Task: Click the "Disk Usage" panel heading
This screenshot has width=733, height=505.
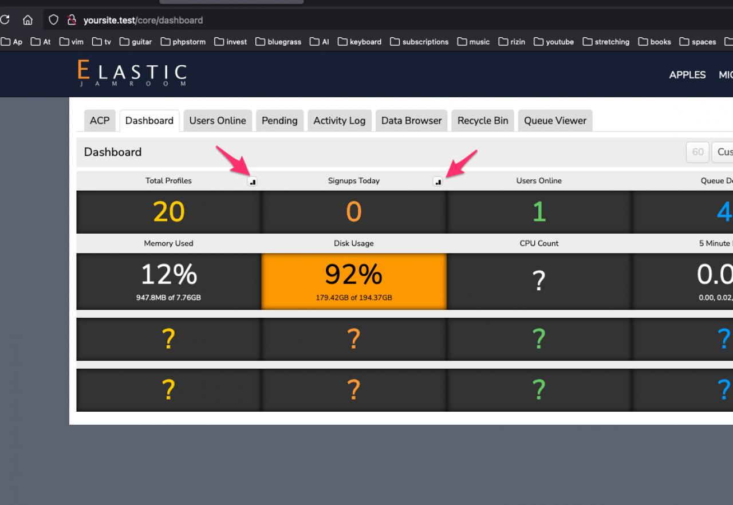Action: pos(354,243)
